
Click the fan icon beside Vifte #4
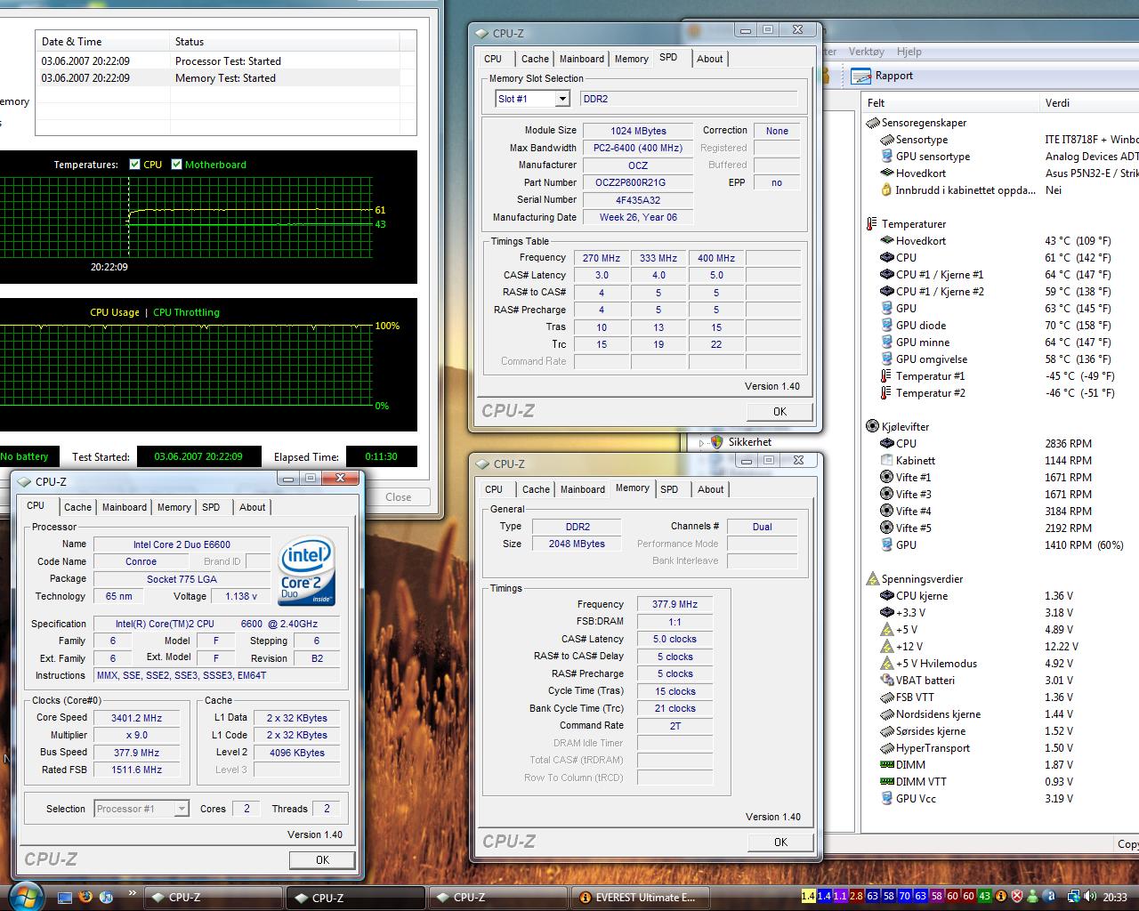pos(886,512)
